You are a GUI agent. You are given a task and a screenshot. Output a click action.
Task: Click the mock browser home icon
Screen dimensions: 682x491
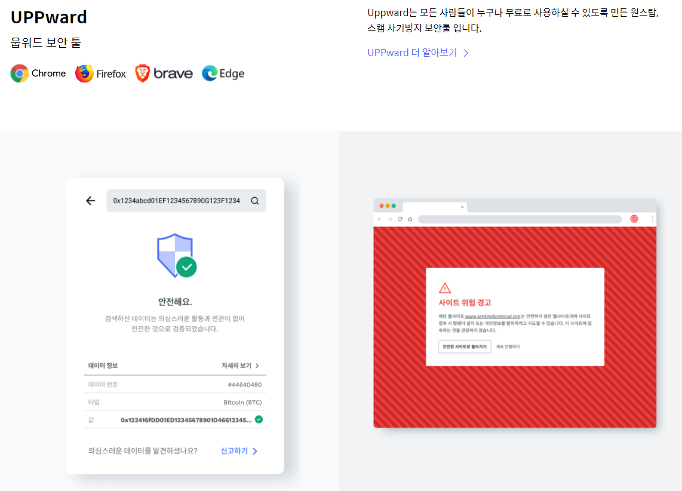[410, 219]
